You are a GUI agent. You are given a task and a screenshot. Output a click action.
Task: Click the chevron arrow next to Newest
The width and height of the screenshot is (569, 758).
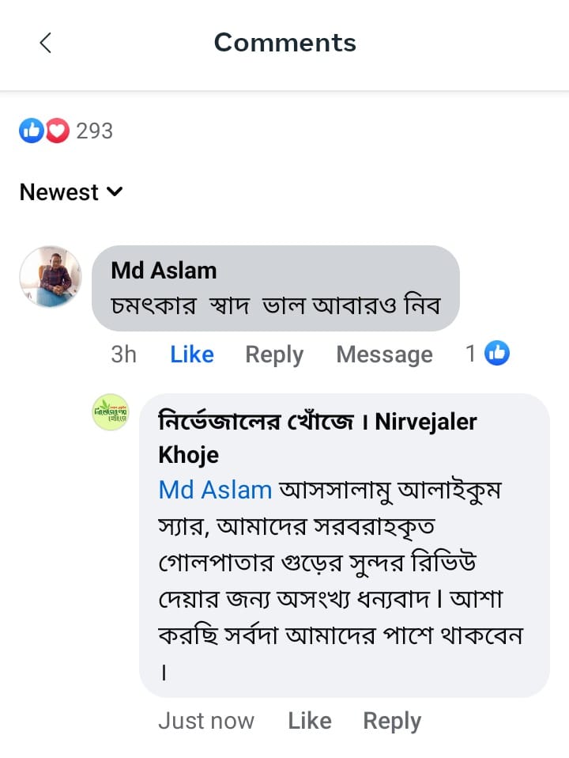(x=115, y=191)
